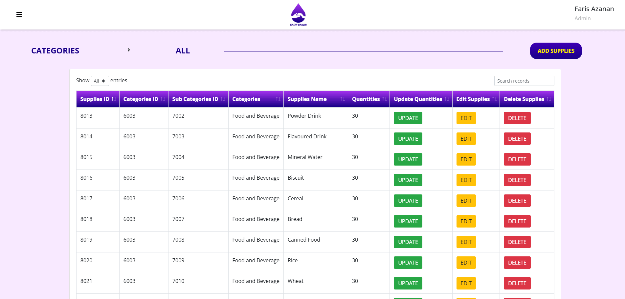Select the CATEGORIES heading
This screenshot has height=299, width=625.
(x=55, y=51)
